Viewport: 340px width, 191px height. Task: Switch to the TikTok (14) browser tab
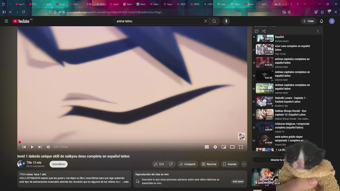pyautogui.click(x=209, y=4)
